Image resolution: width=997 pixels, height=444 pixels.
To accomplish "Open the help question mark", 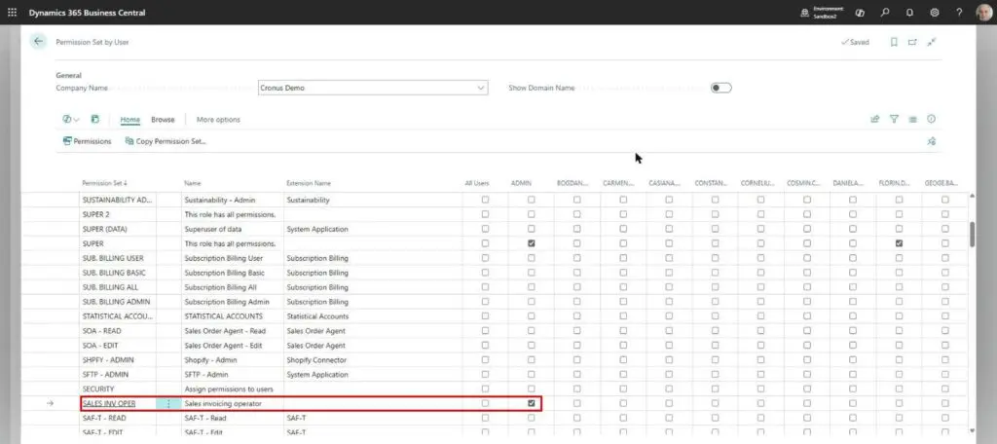I will [x=959, y=12].
